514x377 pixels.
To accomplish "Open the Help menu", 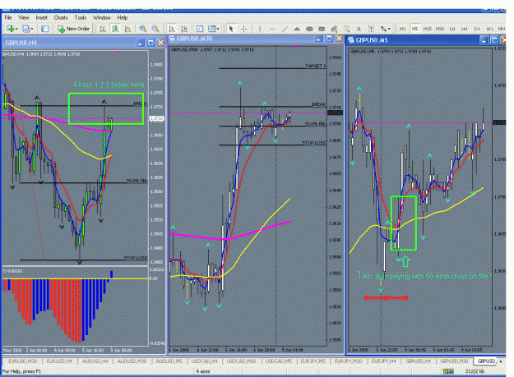I will coord(123,18).
